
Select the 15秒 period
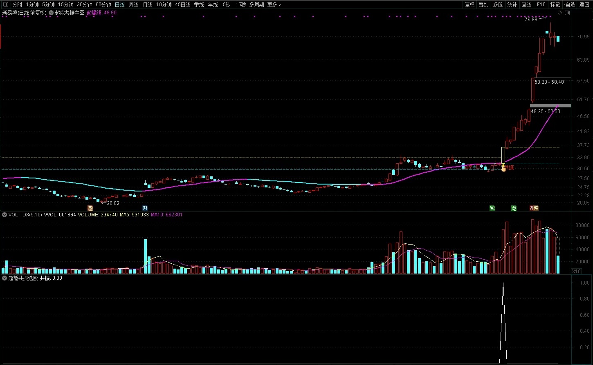[x=241, y=4]
